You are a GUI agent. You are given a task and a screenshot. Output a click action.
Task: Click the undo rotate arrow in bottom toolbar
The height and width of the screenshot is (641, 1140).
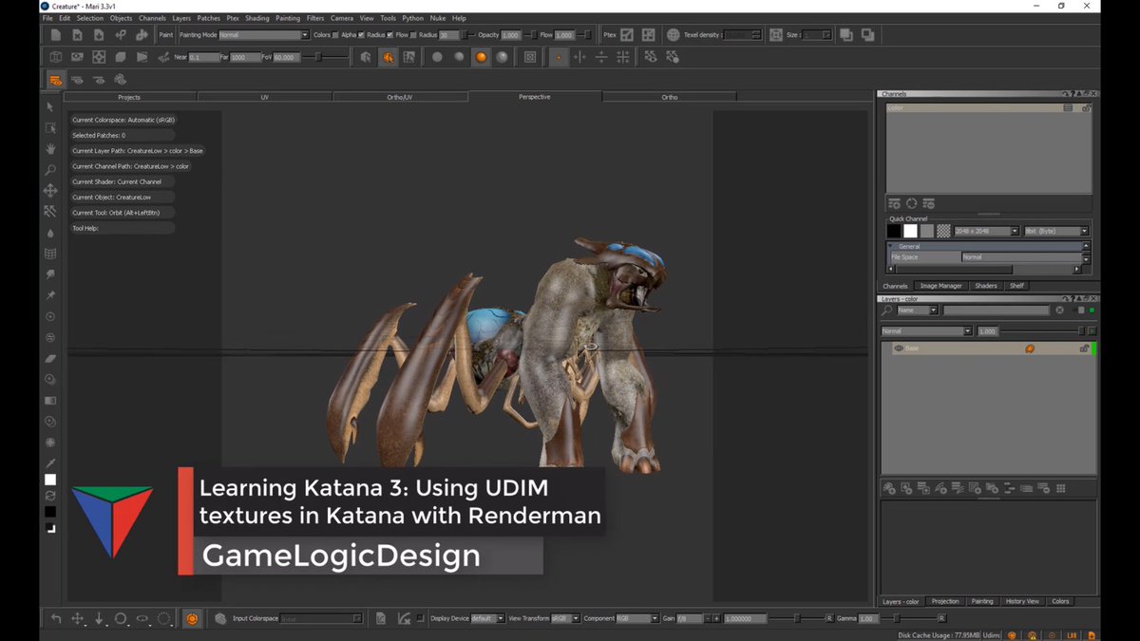tap(56, 618)
